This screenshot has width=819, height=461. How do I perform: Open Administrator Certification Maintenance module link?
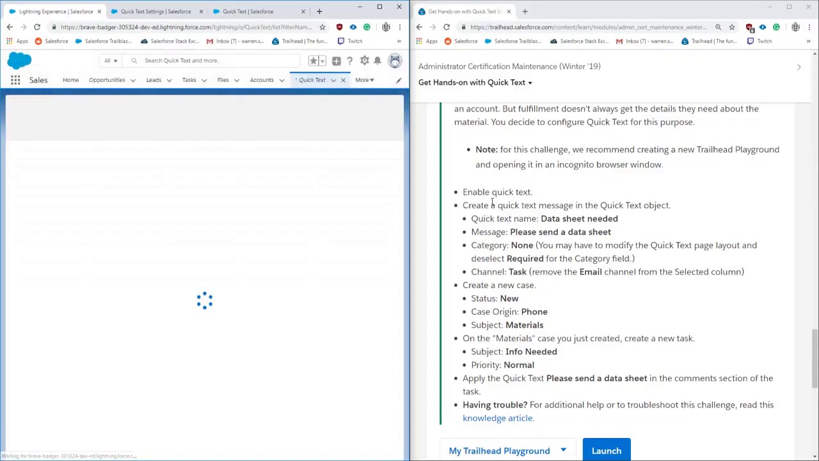[509, 67]
